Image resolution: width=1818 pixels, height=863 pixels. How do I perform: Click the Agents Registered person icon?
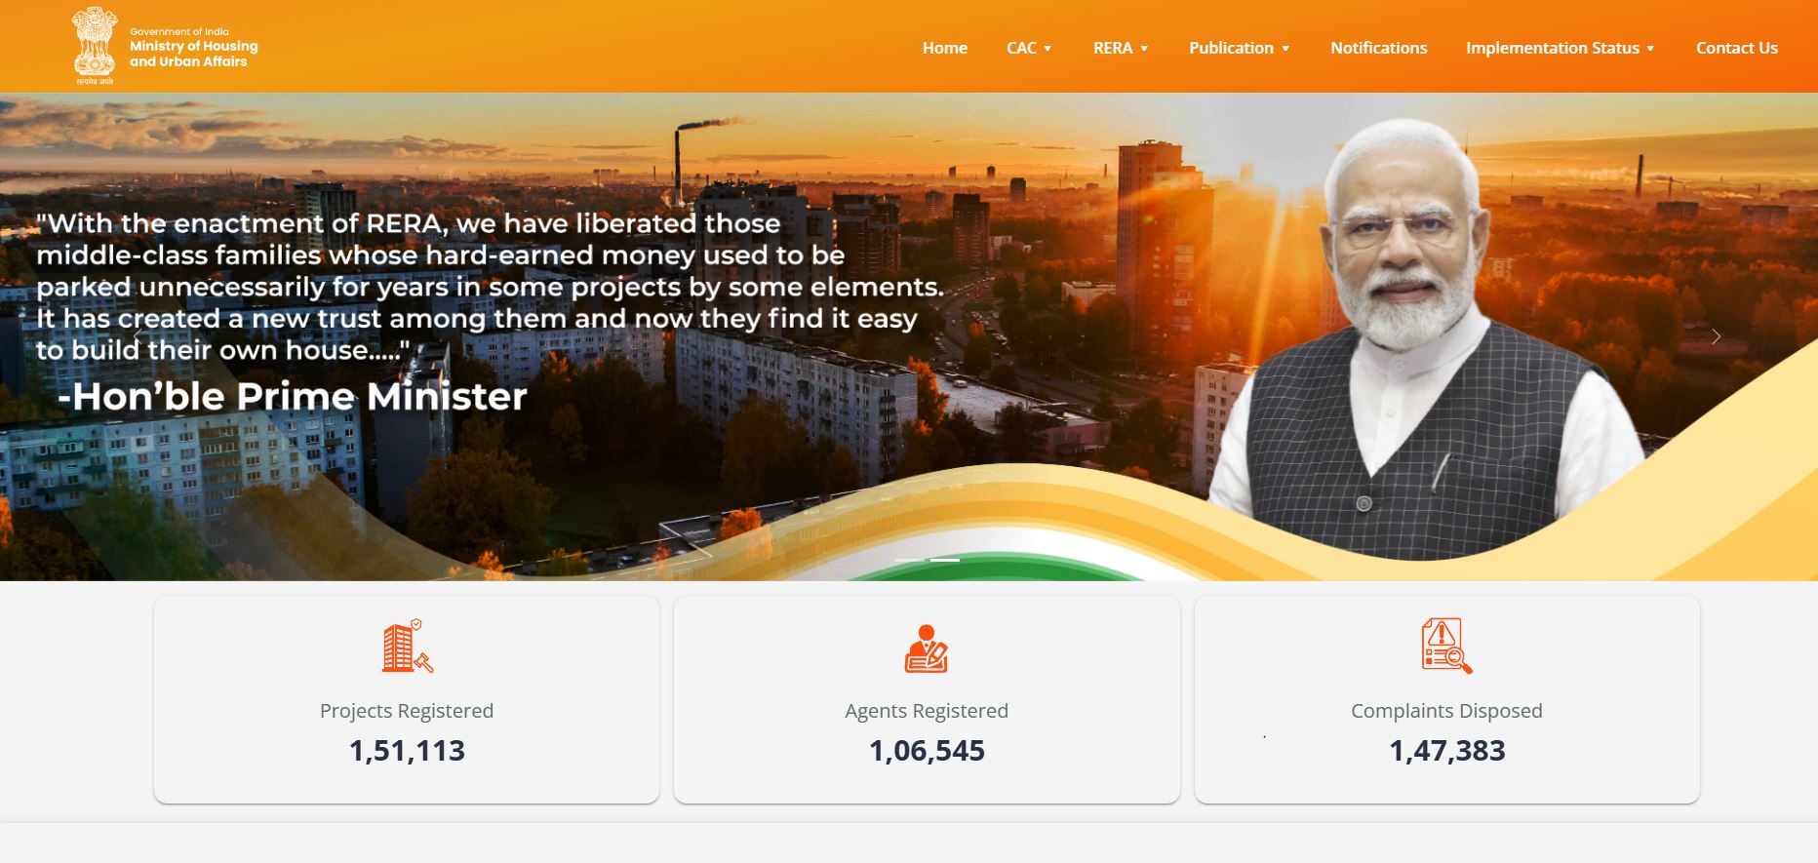927,648
